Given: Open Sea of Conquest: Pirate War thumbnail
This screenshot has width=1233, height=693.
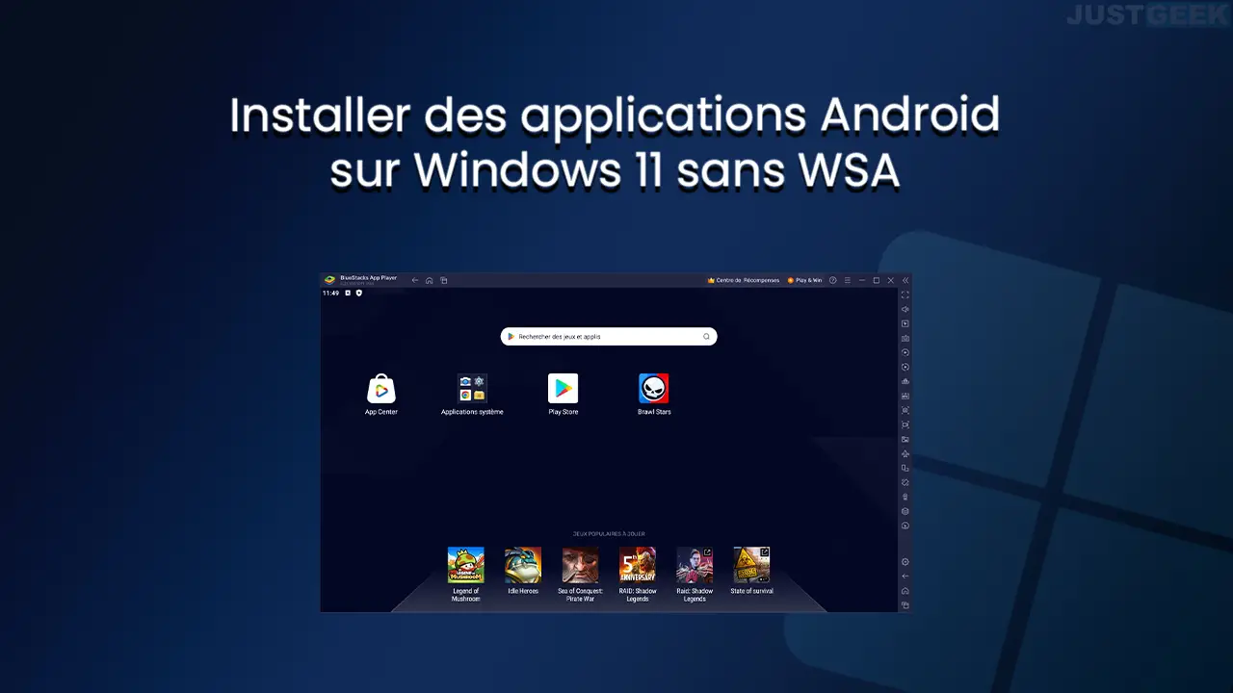Looking at the screenshot, I should [x=580, y=565].
